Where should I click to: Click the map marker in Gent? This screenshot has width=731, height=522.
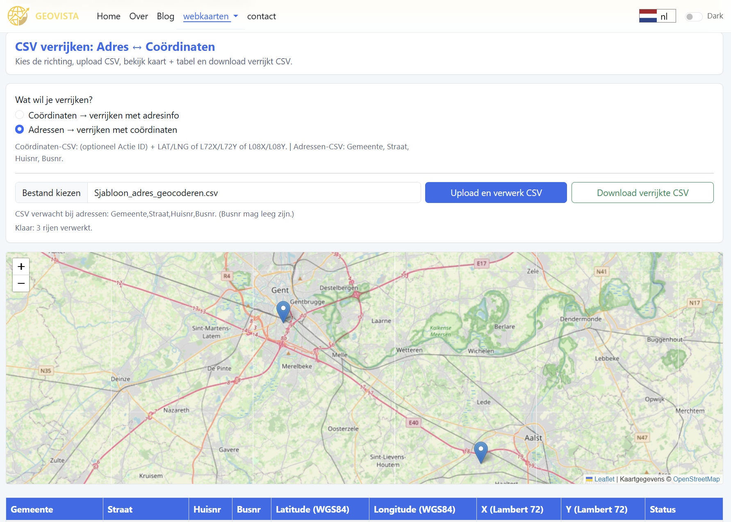(x=283, y=311)
